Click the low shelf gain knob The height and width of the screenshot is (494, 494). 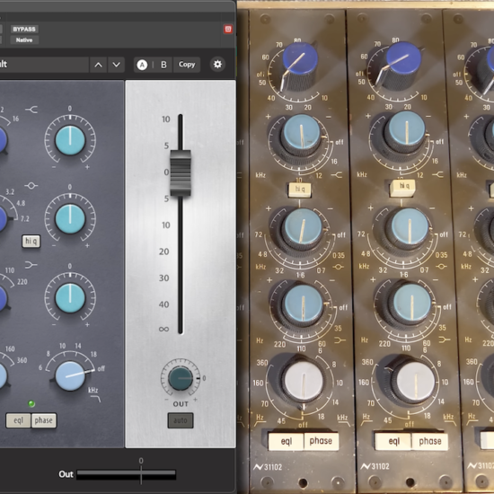point(70,297)
